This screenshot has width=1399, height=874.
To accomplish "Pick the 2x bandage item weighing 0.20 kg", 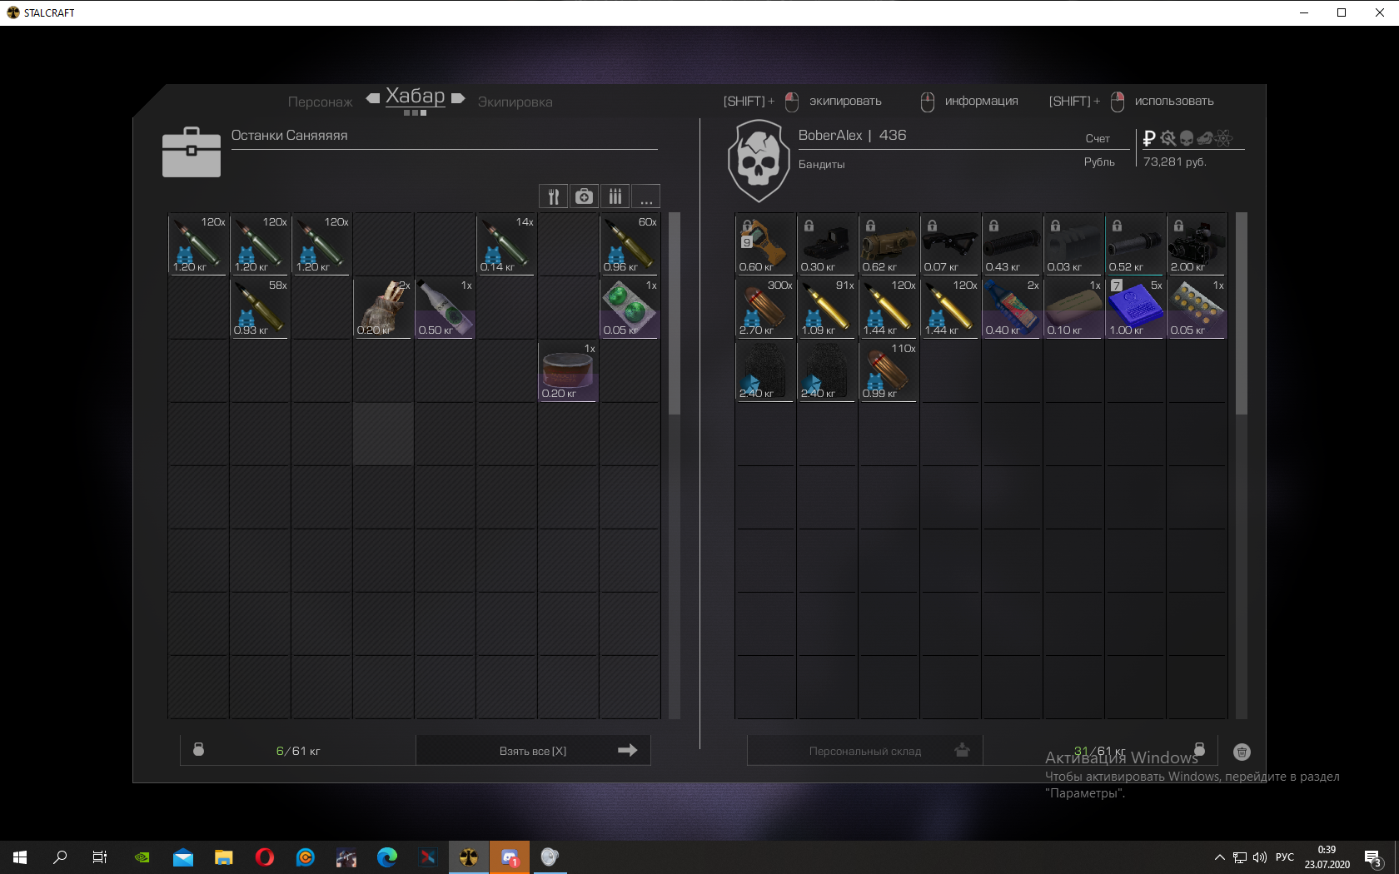I will pos(383,307).
